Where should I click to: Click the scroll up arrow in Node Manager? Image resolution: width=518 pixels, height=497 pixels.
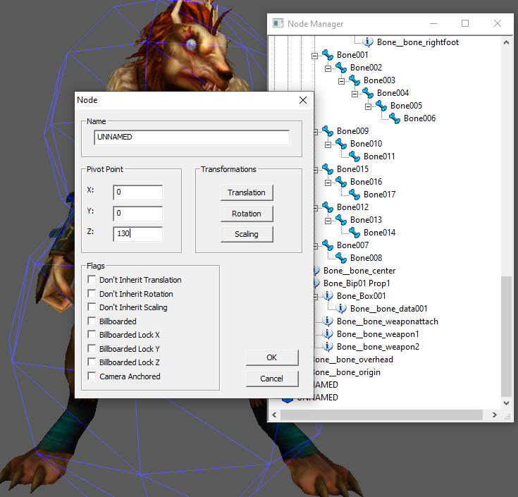[506, 42]
